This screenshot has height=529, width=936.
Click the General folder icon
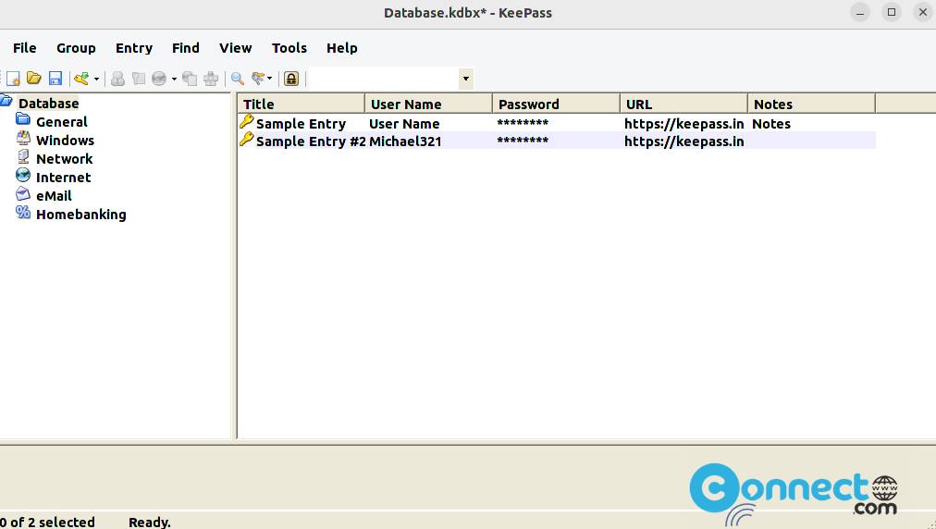point(23,119)
